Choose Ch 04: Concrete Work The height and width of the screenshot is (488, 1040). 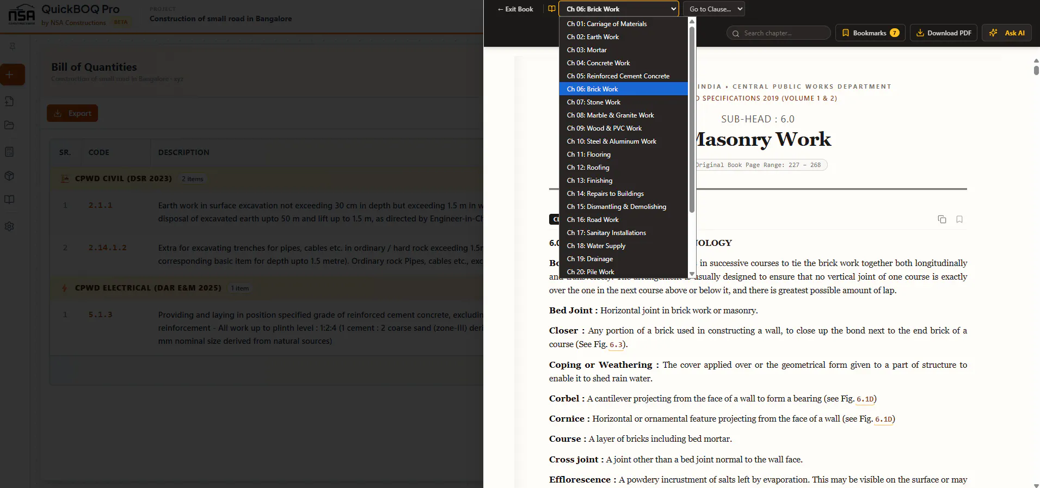624,63
